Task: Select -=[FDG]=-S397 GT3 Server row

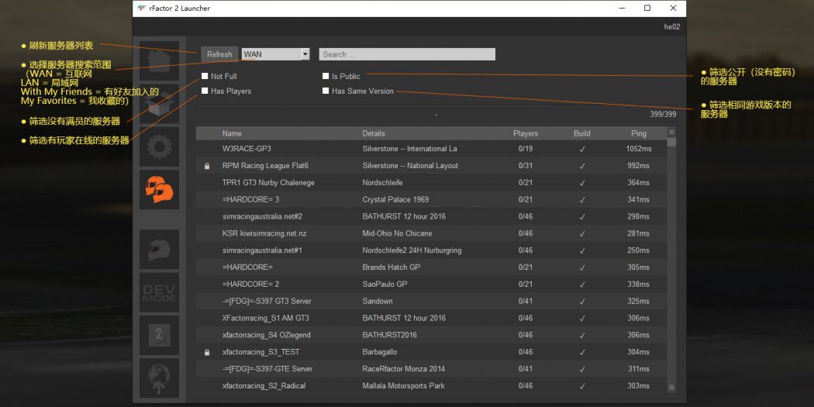Action: coord(431,302)
